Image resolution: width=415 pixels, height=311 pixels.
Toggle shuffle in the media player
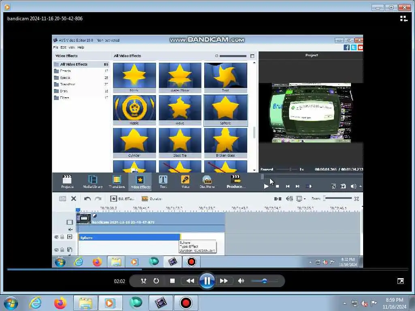[143, 281]
